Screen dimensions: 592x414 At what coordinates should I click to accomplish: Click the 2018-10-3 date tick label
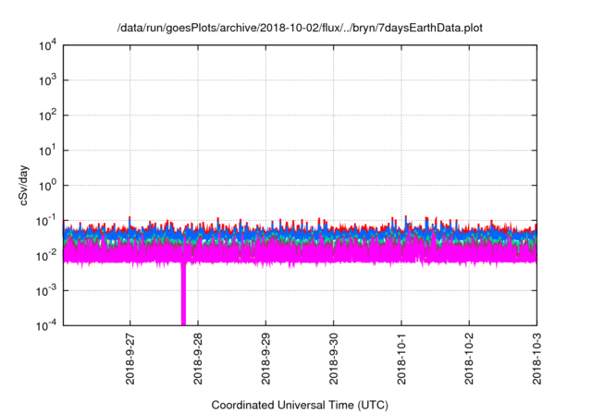coord(536,359)
